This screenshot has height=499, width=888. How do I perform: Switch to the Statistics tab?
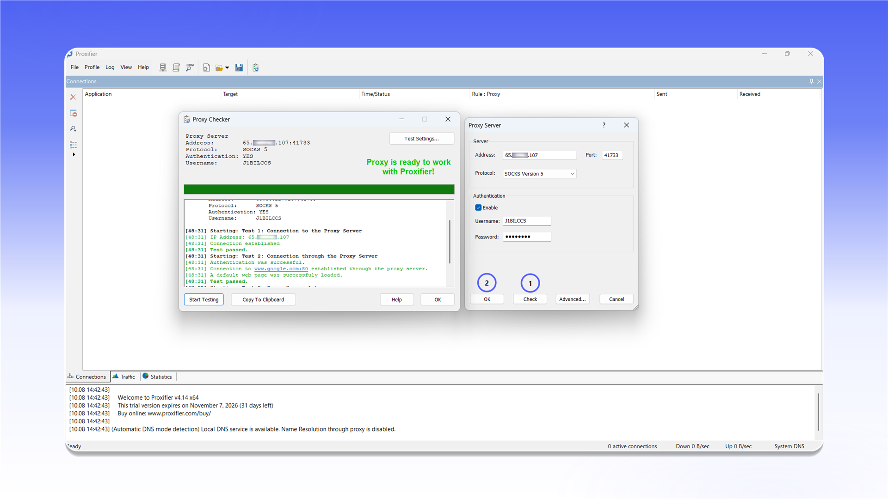click(157, 377)
